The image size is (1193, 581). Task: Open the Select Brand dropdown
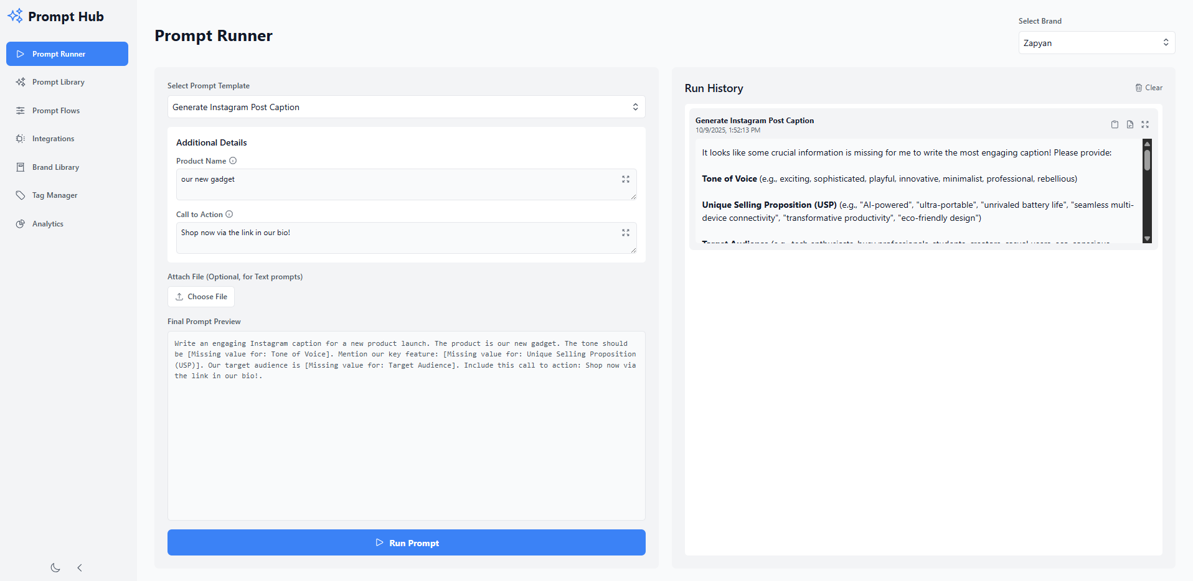point(1096,43)
